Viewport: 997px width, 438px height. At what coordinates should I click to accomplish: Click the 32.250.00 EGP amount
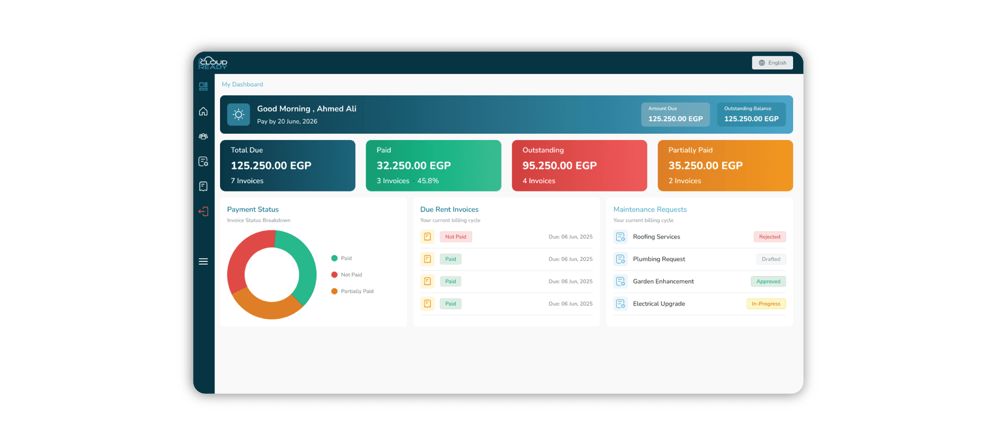tap(414, 166)
